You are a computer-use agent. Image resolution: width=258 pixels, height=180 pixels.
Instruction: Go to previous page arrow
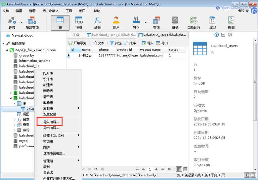pos(144,169)
